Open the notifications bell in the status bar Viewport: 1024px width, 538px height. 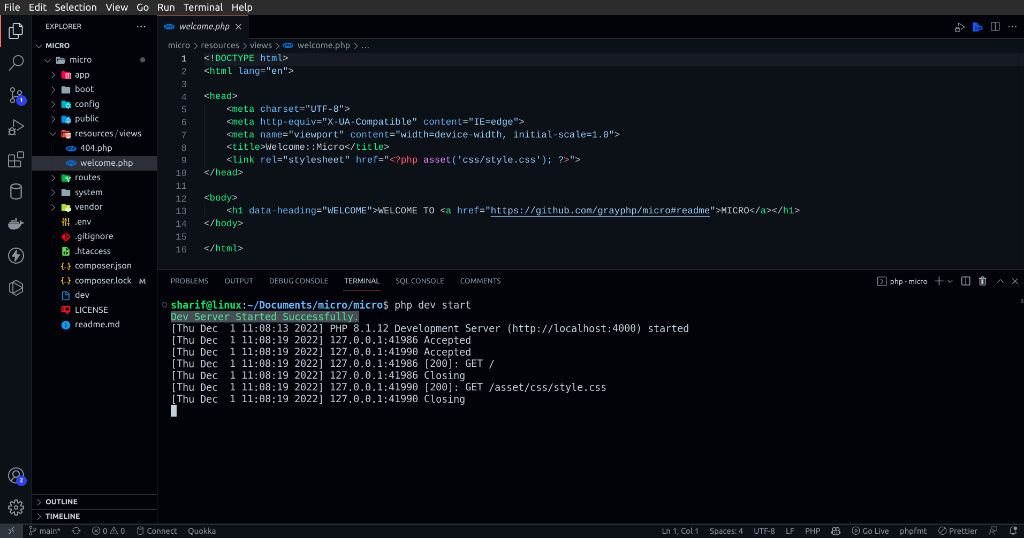pyautogui.click(x=1013, y=531)
